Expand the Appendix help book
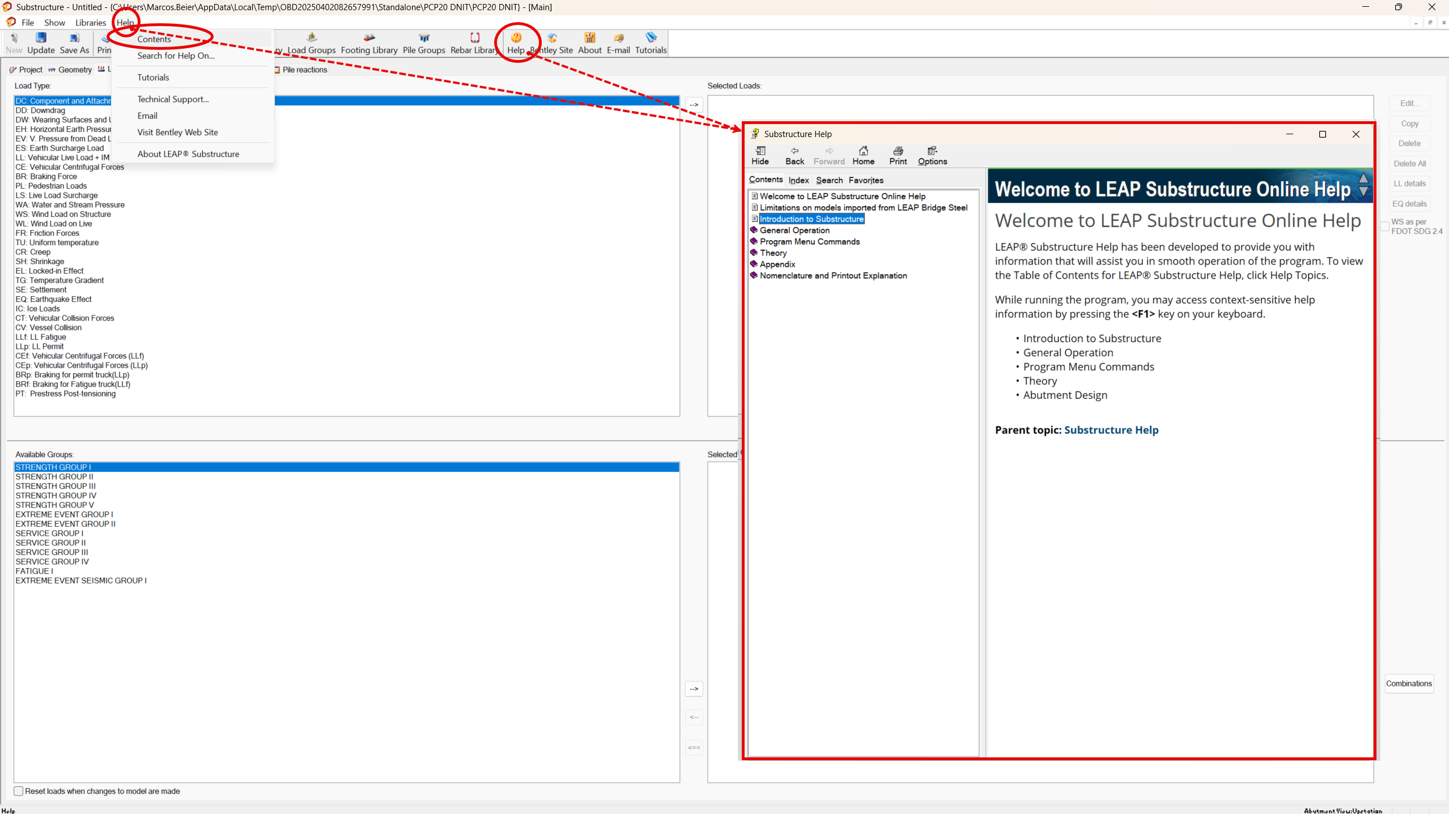The image size is (1449, 814). point(754,264)
